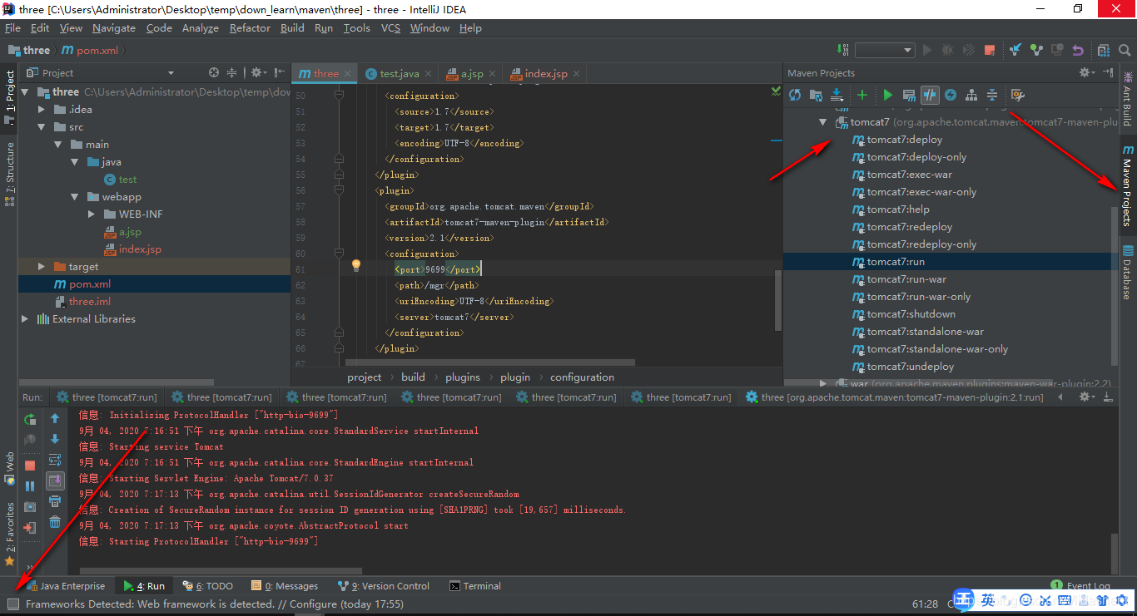
Task: Pause output in Run panel
Action: click(x=30, y=485)
